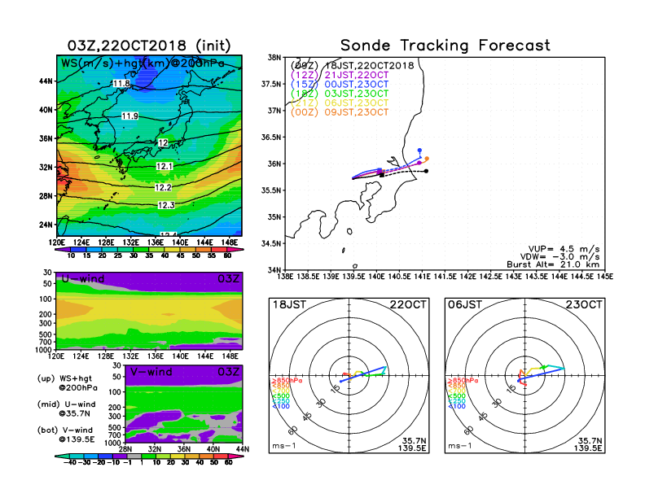645x498 pixels.
Task: Click the "12.1" height contour label
Action: click(165, 166)
